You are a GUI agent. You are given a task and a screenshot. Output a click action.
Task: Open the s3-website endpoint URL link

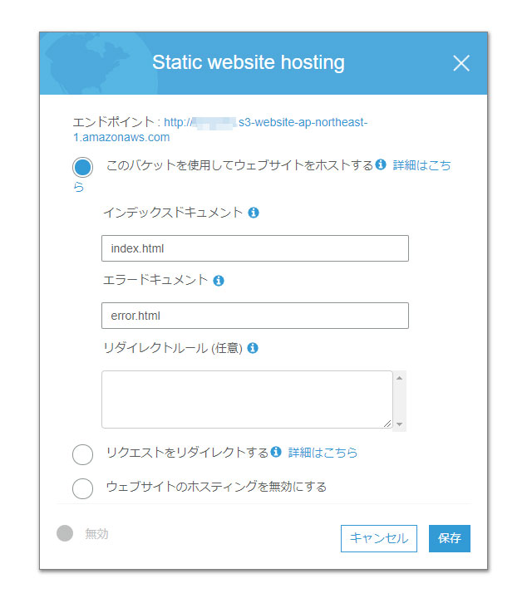tap(220, 130)
